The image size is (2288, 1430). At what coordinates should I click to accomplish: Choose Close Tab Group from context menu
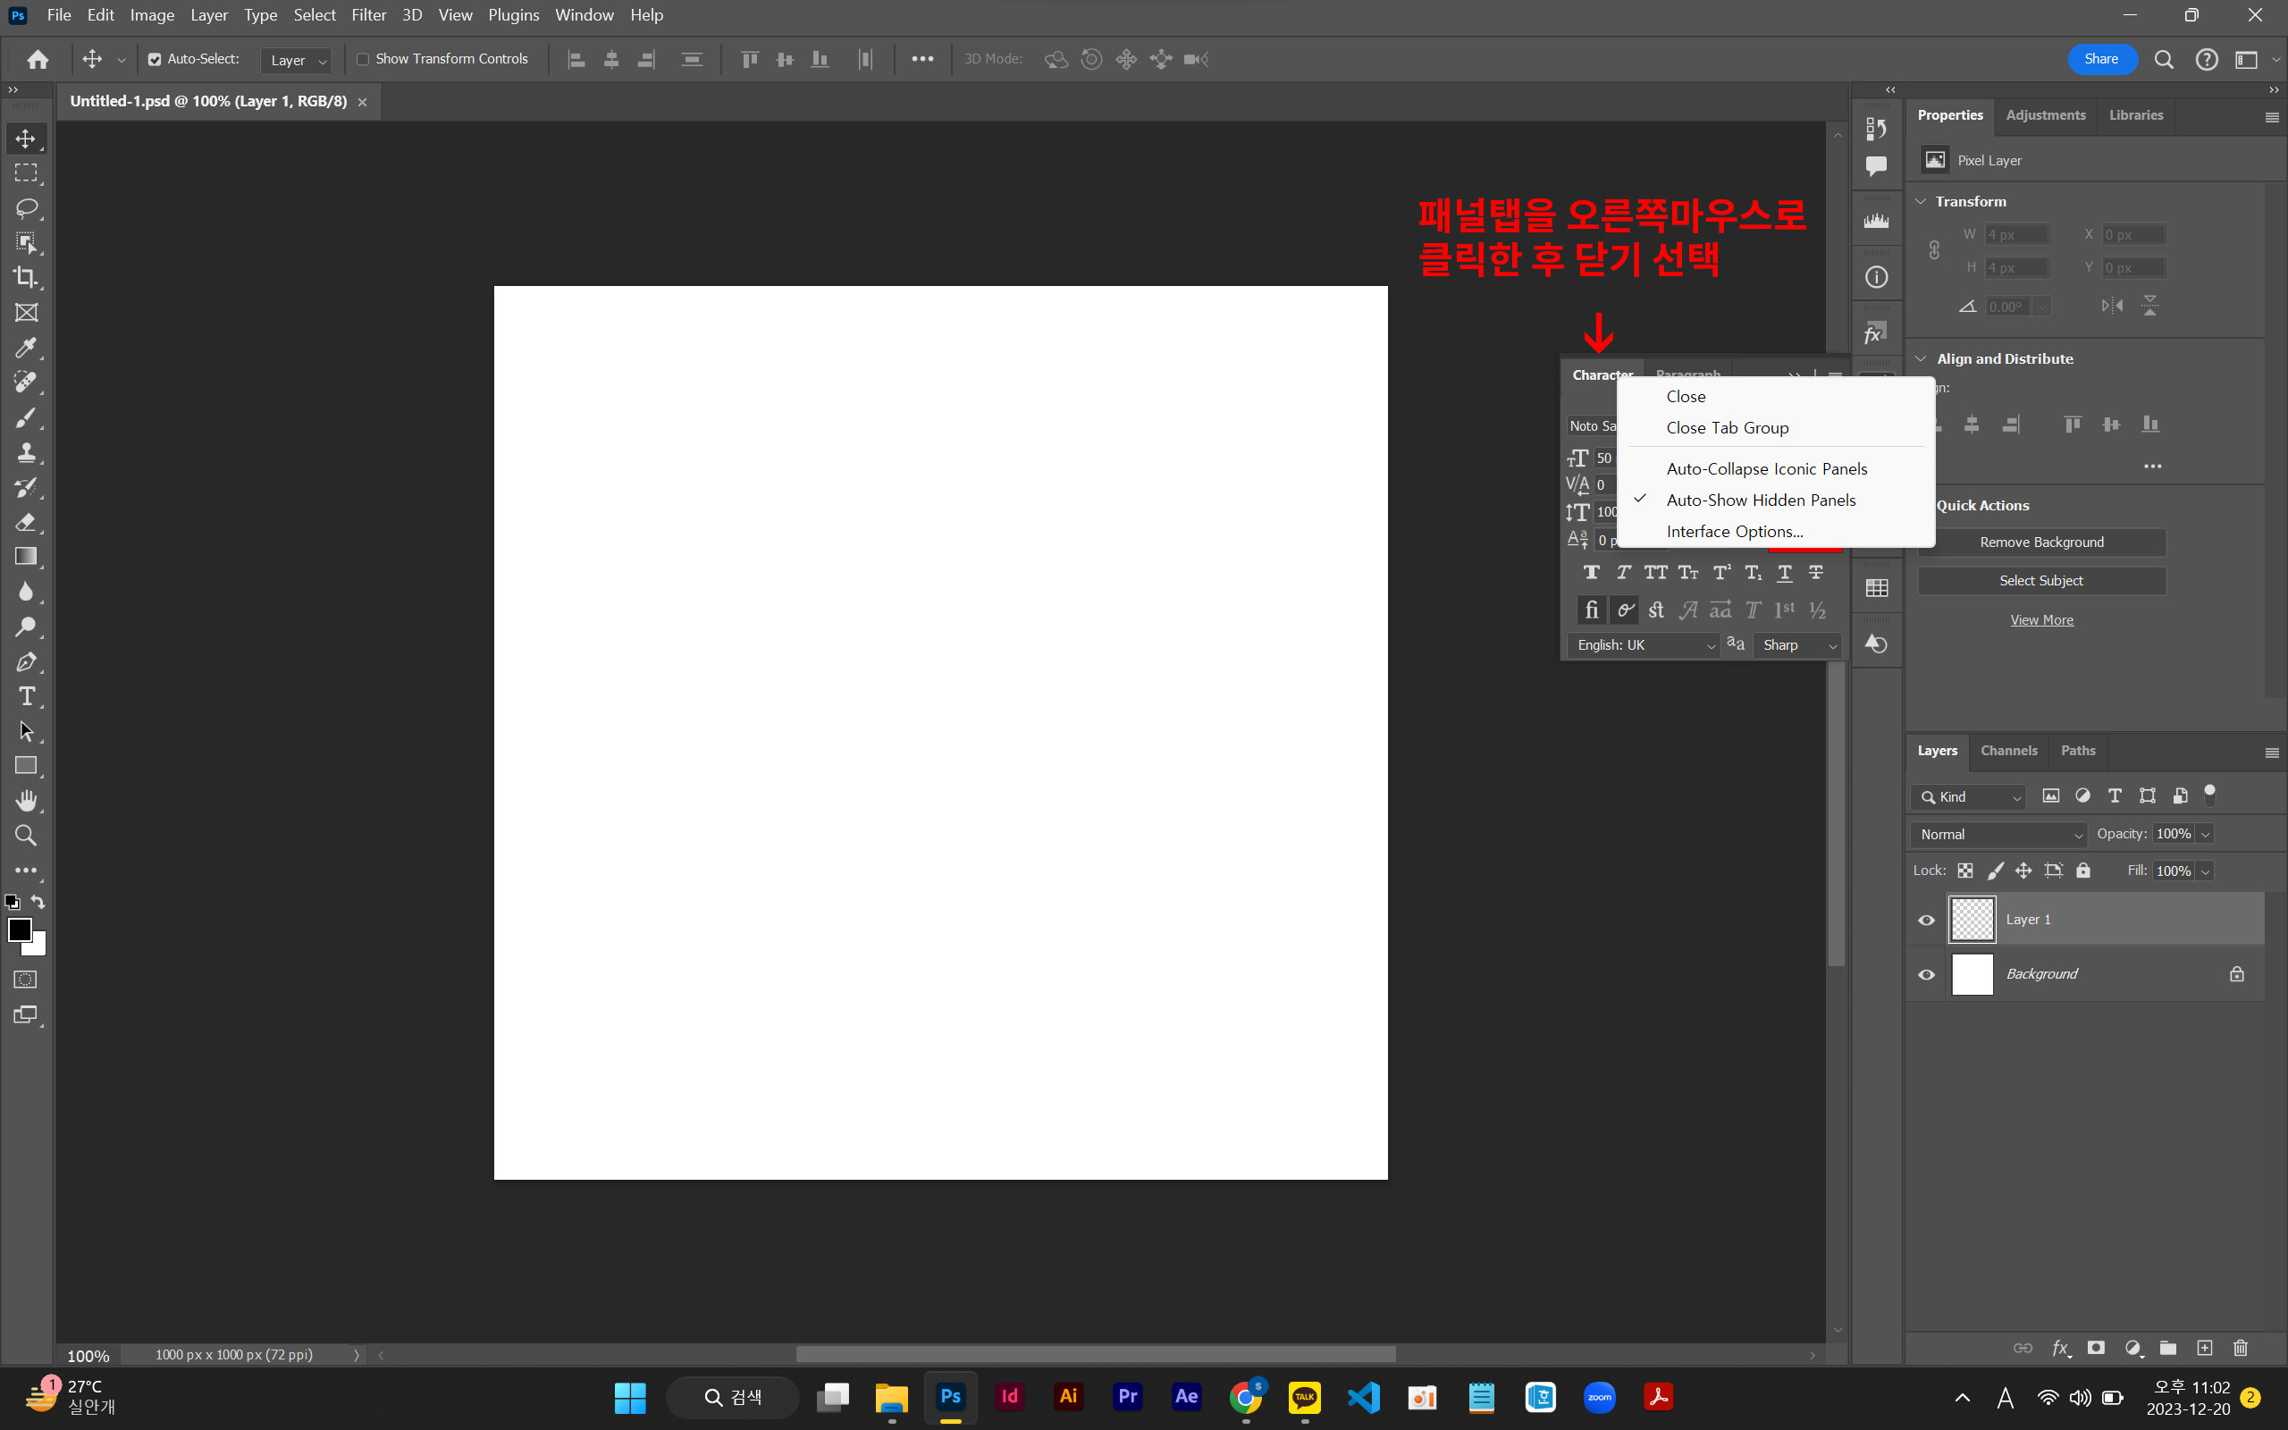point(1727,427)
